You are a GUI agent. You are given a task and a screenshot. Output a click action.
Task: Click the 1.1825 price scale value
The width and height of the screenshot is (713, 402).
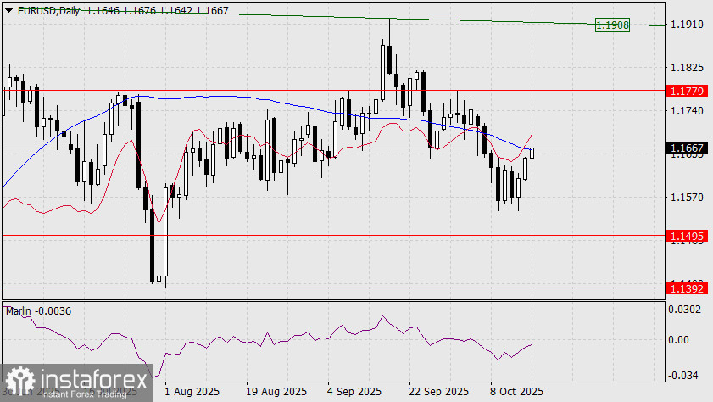tap(687, 68)
